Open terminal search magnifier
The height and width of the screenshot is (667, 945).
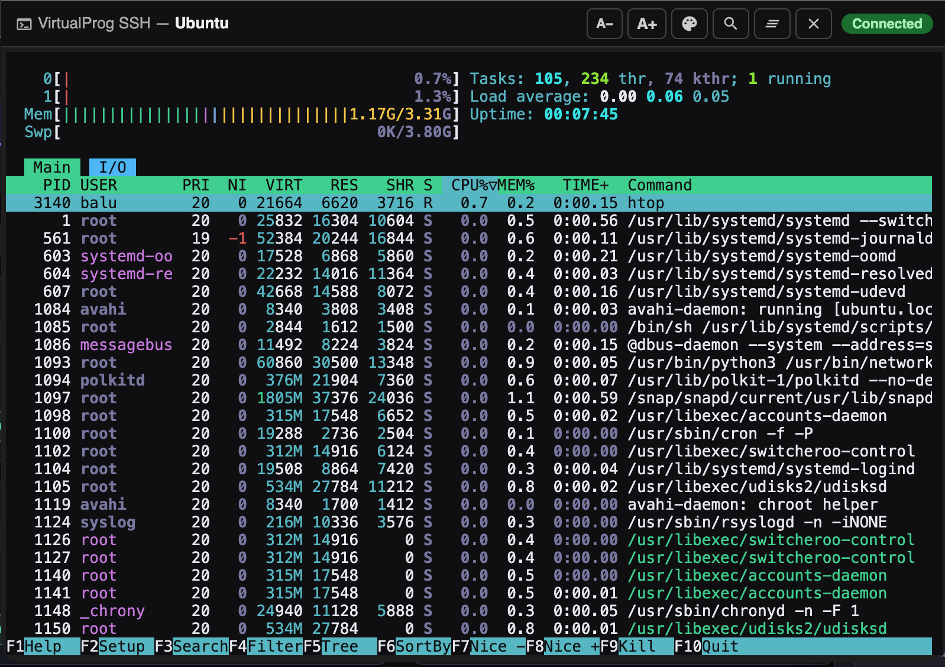coord(731,24)
